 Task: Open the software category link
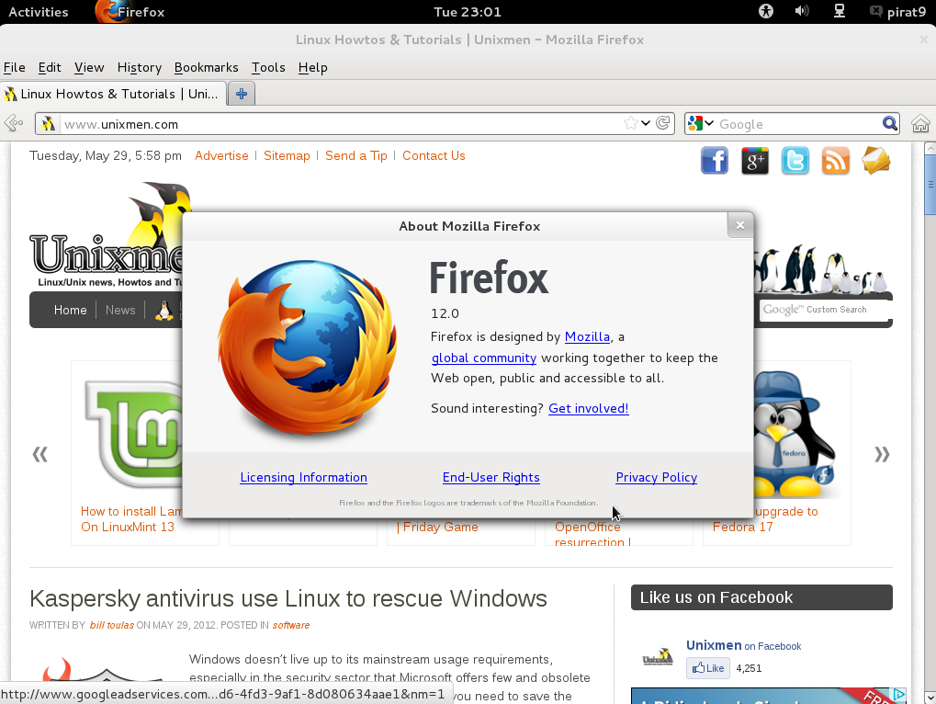pyautogui.click(x=291, y=625)
